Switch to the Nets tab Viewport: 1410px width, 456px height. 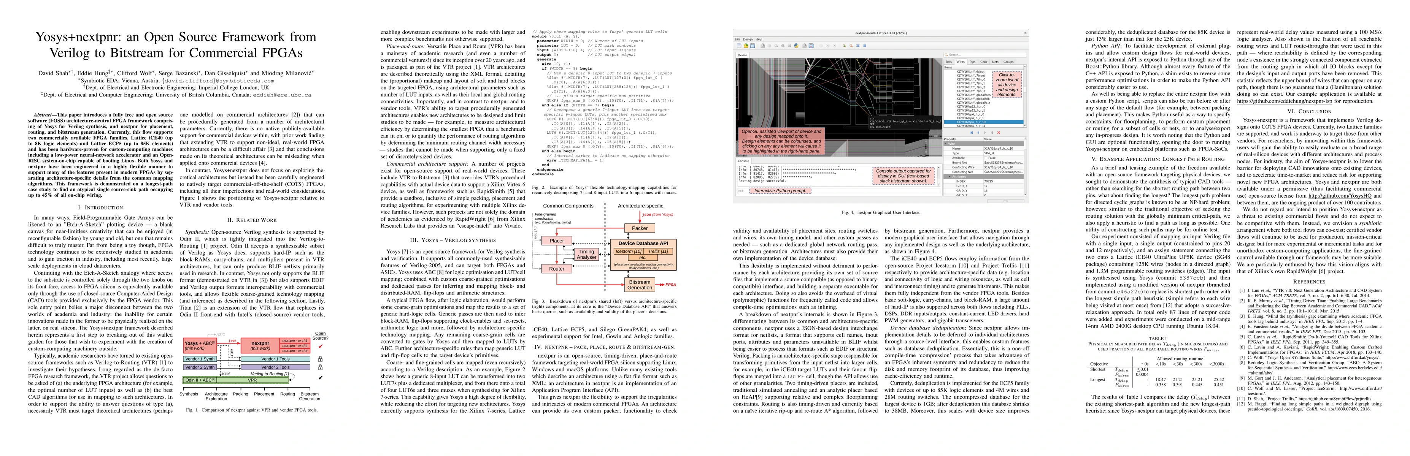click(x=995, y=62)
